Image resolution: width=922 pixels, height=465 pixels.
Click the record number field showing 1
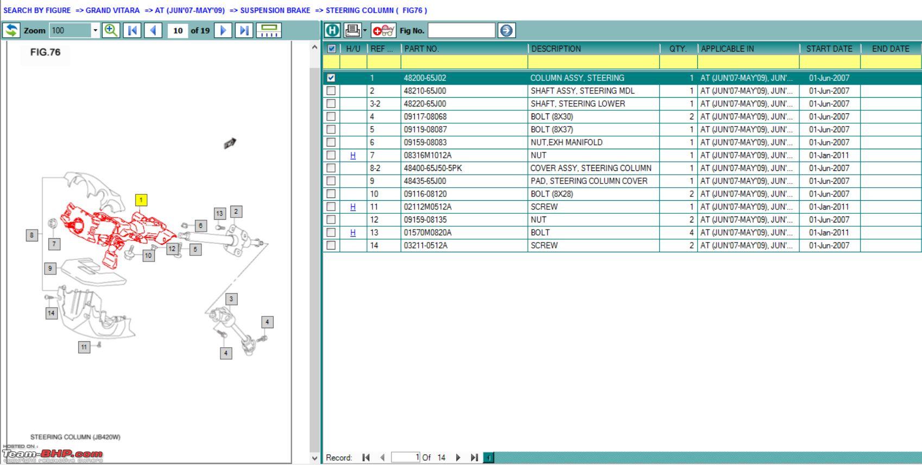(405, 457)
